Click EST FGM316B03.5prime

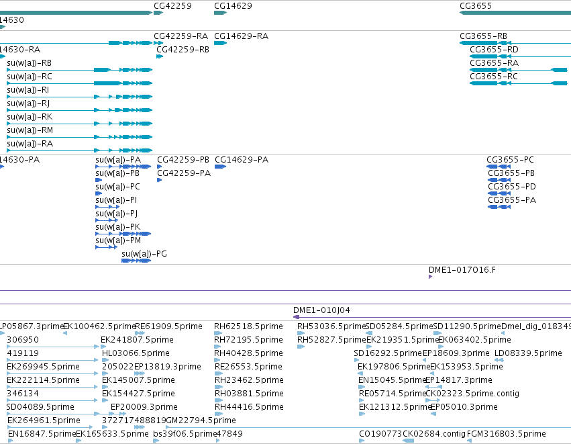point(506,434)
